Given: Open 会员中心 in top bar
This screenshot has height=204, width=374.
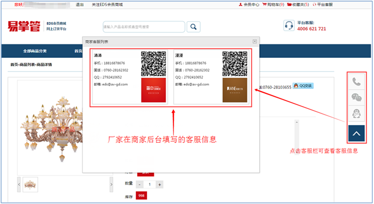Looking at the screenshot, I should point(249,4).
